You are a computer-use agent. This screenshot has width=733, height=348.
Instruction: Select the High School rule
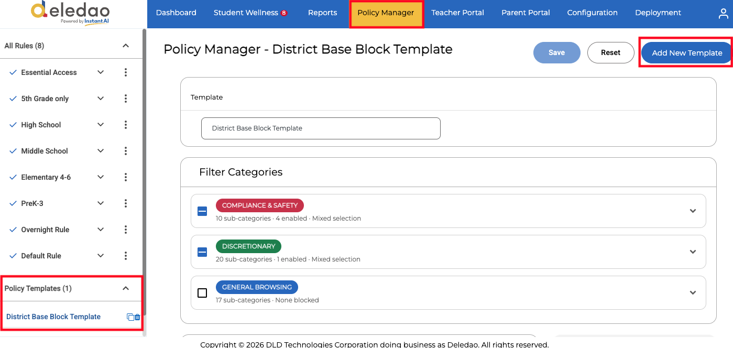tap(41, 125)
